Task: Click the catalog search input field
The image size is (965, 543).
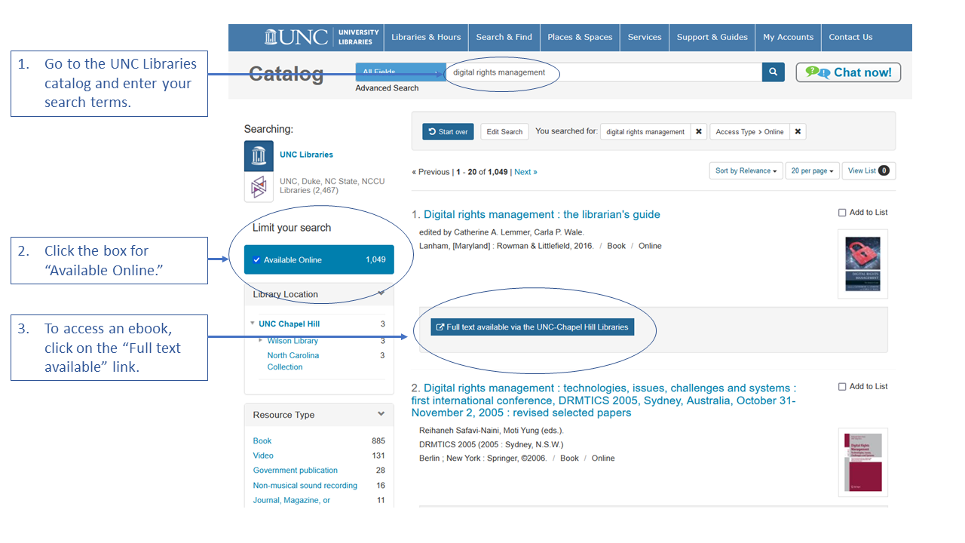Action: [x=604, y=72]
